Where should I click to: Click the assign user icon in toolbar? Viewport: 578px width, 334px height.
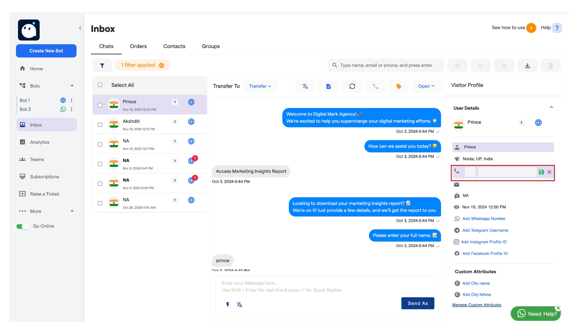[x=481, y=65]
